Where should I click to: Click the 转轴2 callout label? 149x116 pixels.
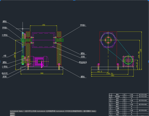coord(83,25)
